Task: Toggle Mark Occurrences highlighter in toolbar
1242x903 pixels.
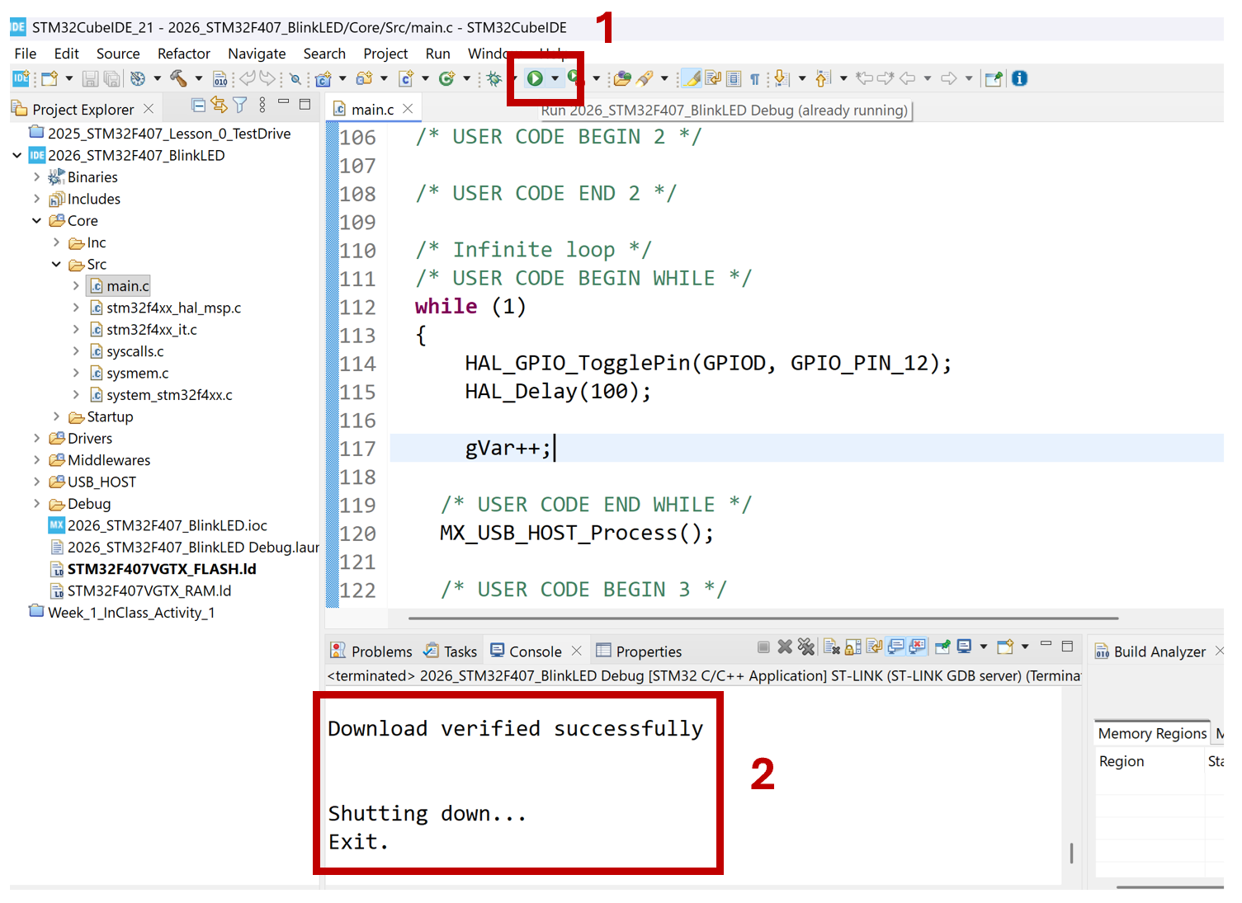Action: click(693, 78)
